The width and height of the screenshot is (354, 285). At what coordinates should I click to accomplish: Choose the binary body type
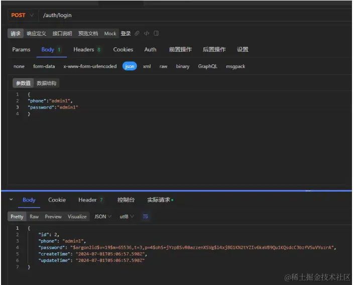(183, 66)
